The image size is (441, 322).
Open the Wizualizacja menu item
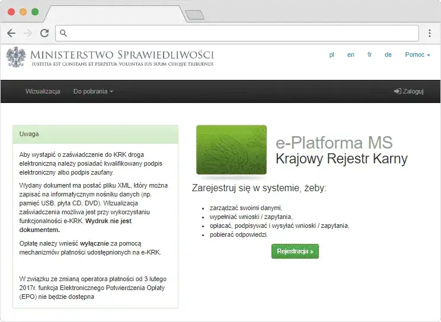point(43,91)
